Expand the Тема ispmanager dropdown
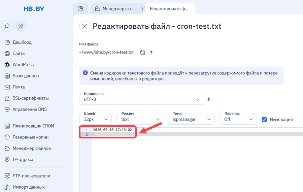Image resolution: width=303 pixels, height=192 pixels. click(191, 119)
